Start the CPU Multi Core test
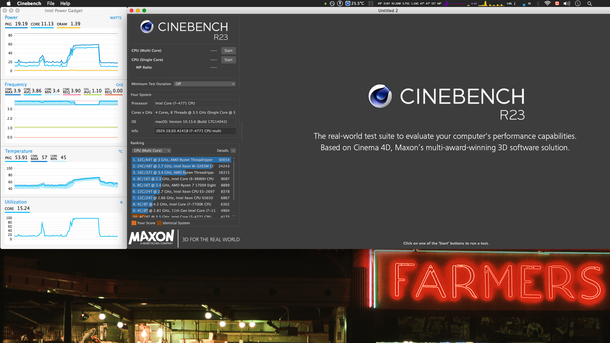 tap(228, 50)
